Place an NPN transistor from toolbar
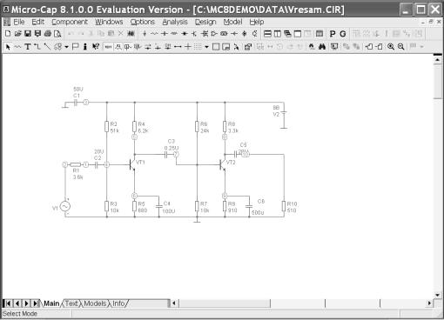The image size is (444, 320). 194,34
